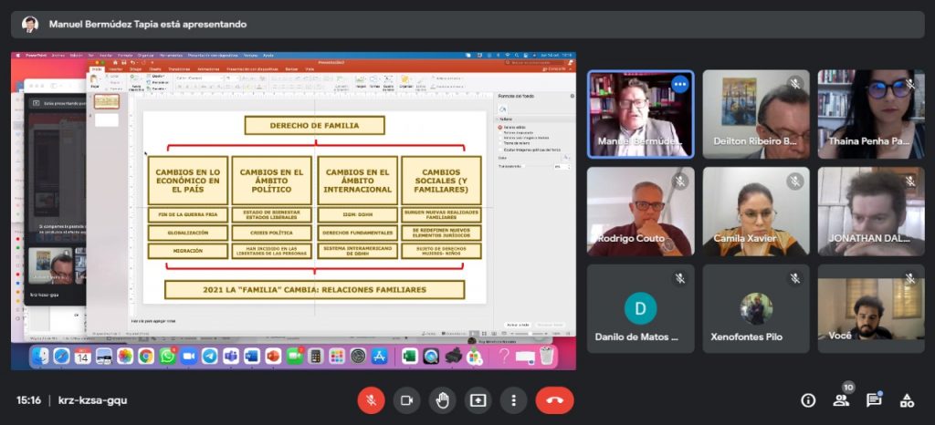Screen dimensions: 935x425
Task: Open the chat messages panel
Action: pyautogui.click(x=874, y=400)
